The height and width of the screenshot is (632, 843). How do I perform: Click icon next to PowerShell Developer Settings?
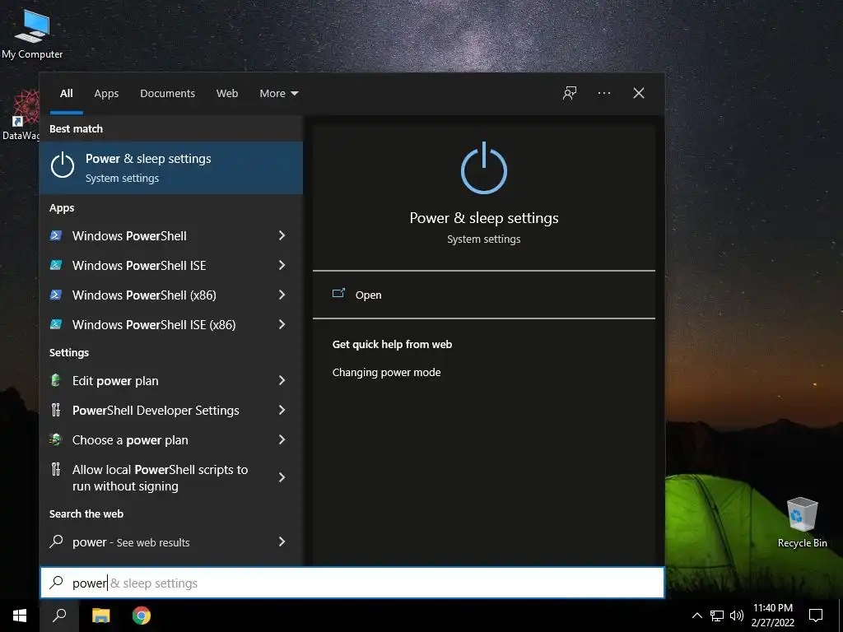point(56,410)
